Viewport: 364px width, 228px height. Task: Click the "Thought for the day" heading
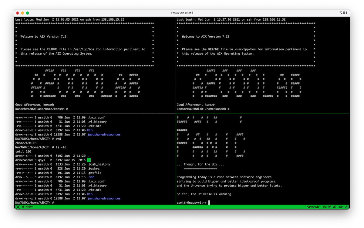(x=201, y=164)
